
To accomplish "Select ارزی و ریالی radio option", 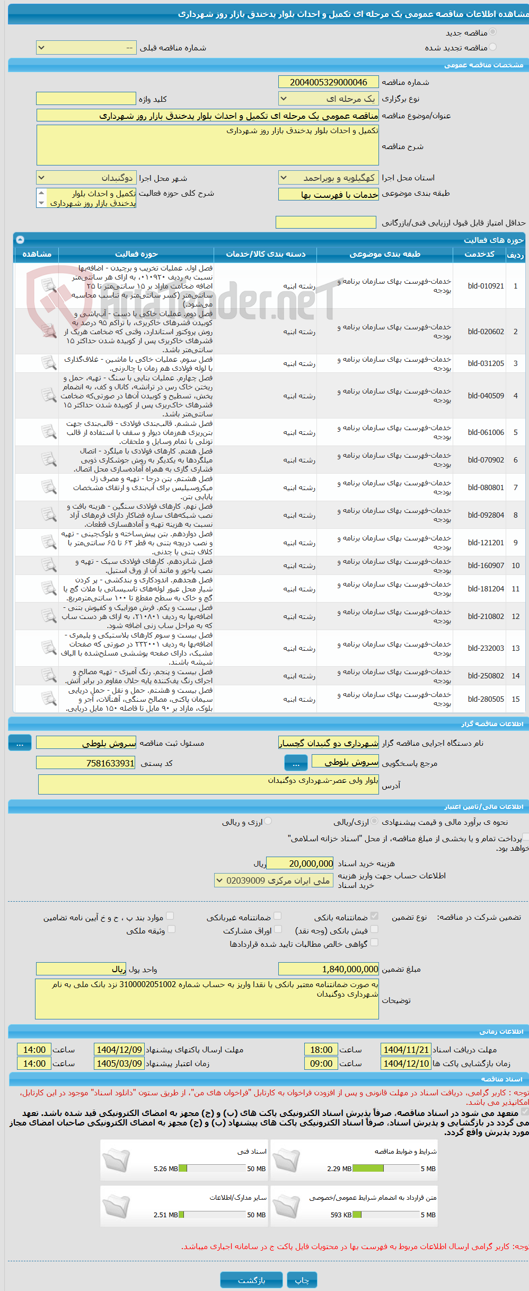I will (x=268, y=821).
